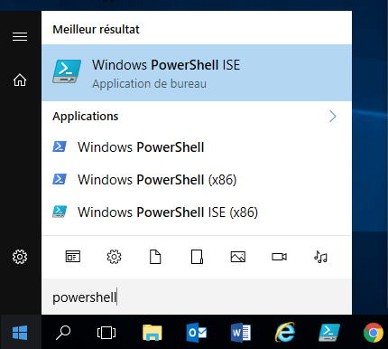Open Internet Explorer from taskbar
Screen dimensions: 388x349
pos(285,332)
